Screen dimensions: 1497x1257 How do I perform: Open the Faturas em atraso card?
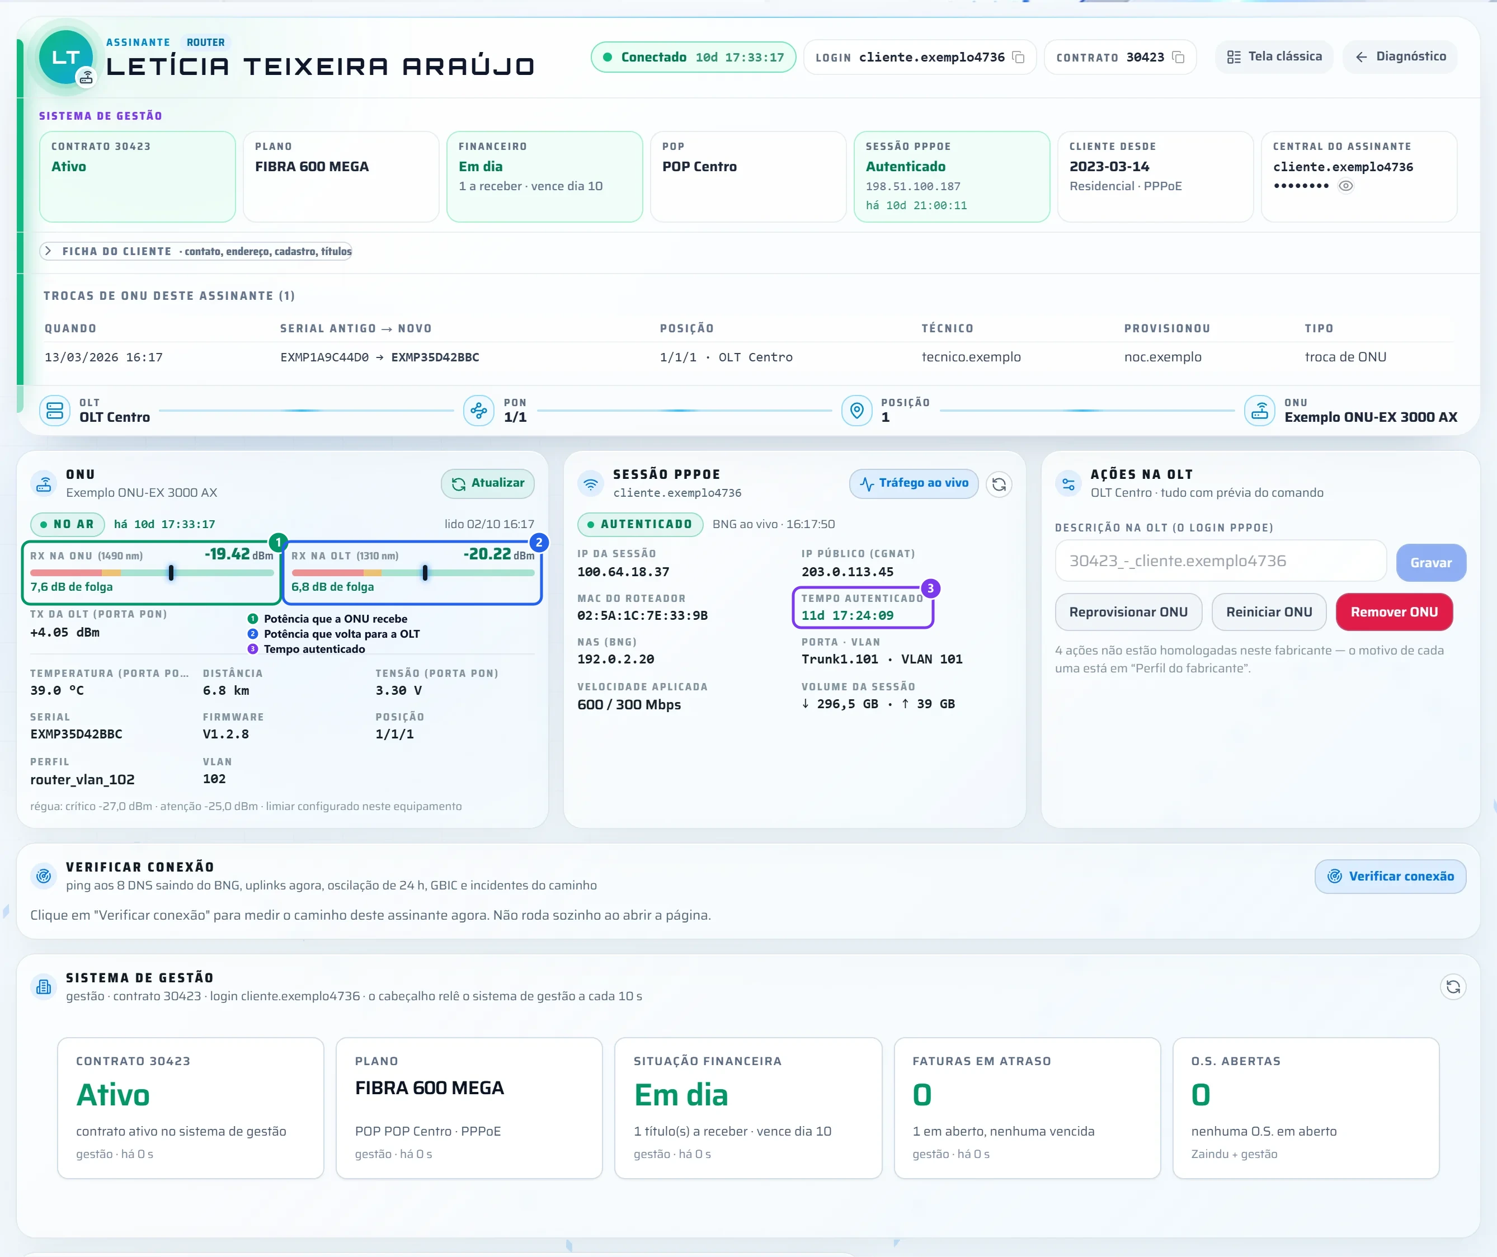pyautogui.click(x=1027, y=1107)
